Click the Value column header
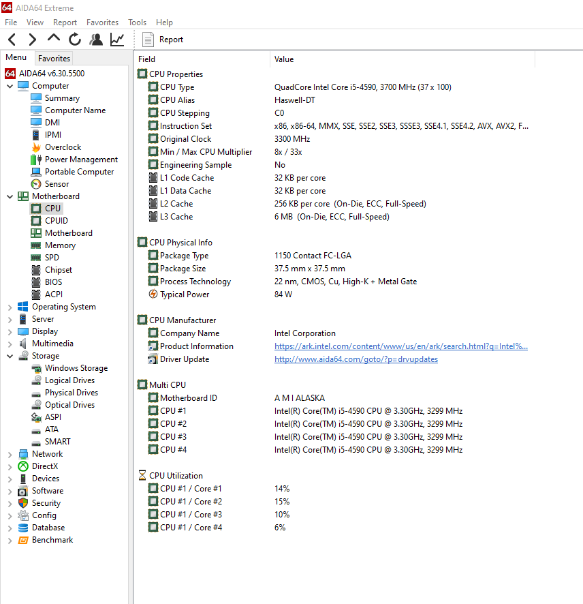583x604 pixels. click(284, 59)
